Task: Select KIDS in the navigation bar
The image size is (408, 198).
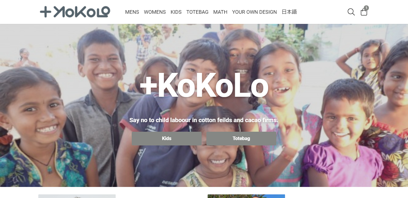Action: pyautogui.click(x=176, y=12)
